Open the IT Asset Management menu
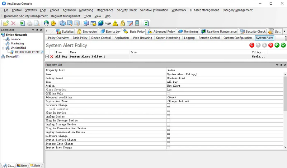The image size is (287, 168). click(204, 10)
